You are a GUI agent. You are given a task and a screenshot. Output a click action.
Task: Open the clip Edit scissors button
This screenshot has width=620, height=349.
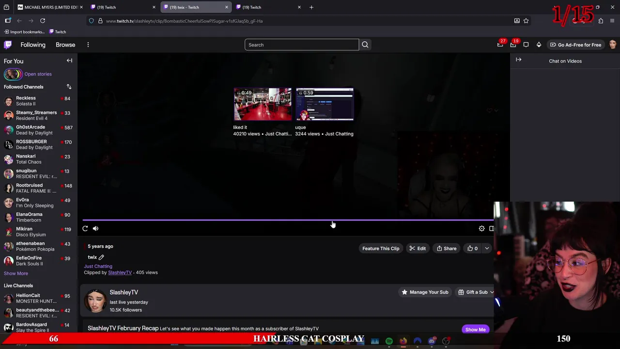point(418,248)
